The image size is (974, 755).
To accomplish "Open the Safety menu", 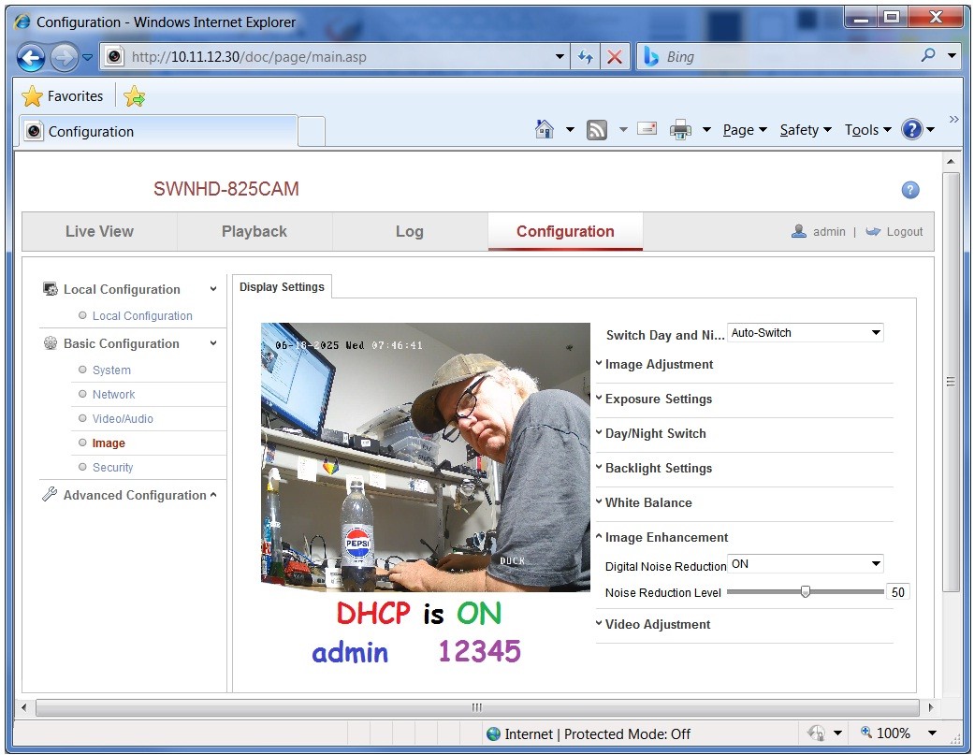I will click(x=806, y=130).
